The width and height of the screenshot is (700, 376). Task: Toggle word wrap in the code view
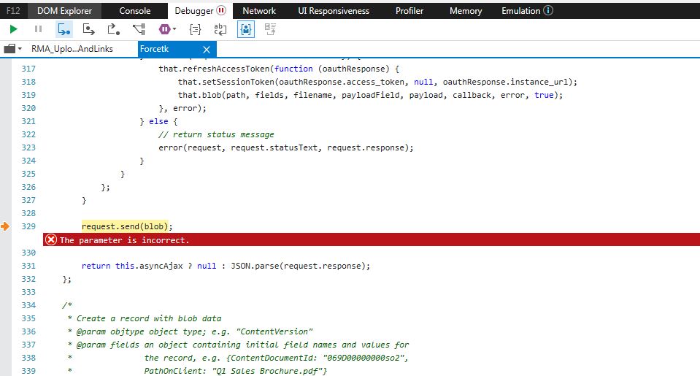coord(220,29)
